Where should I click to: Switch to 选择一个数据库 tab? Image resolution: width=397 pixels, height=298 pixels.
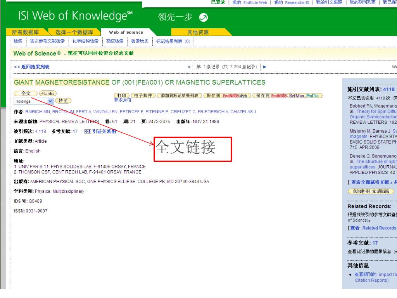(x=74, y=32)
